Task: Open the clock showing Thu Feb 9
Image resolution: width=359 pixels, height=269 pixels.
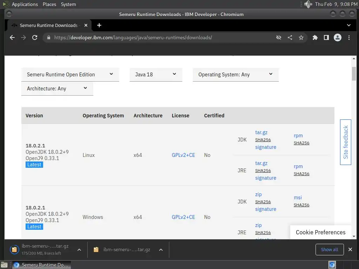Action: pyautogui.click(x=336, y=4)
